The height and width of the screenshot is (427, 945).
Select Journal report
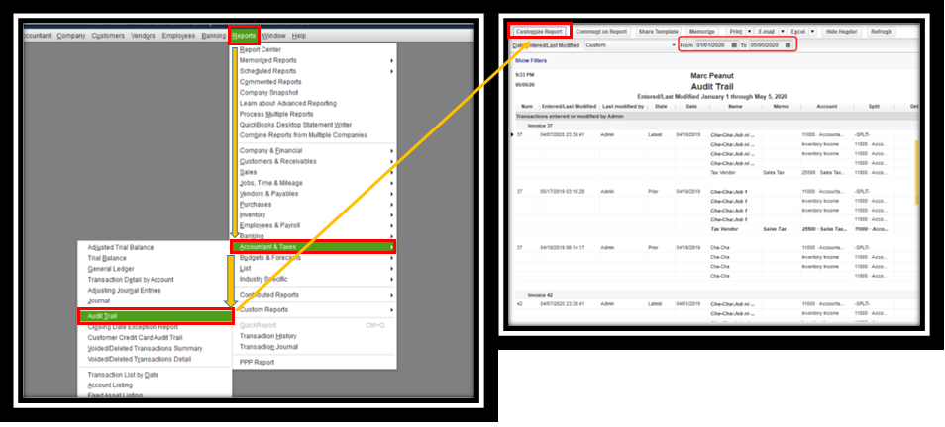[x=99, y=300]
